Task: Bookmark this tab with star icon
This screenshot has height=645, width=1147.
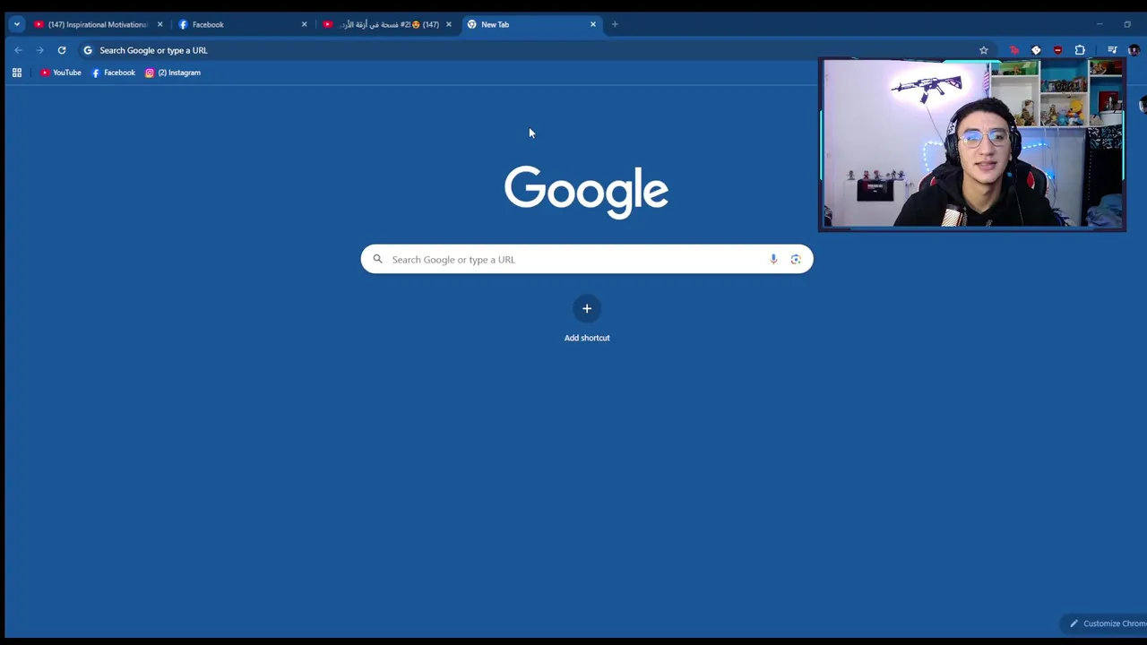Action: (983, 50)
